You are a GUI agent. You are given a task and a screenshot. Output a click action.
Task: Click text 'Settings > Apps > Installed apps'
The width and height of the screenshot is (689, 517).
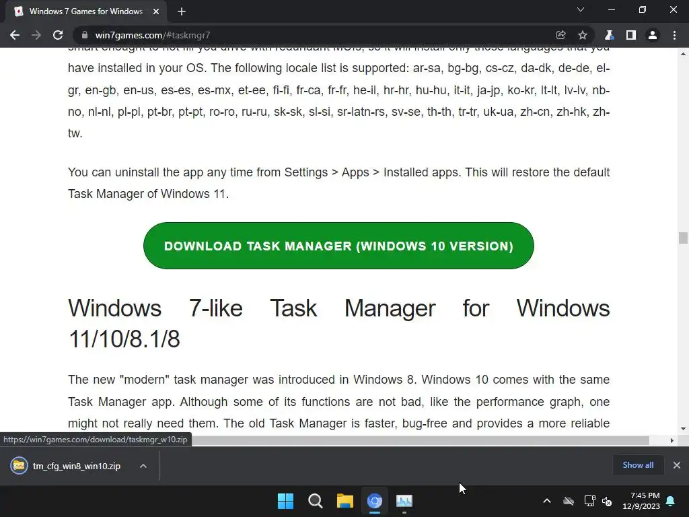tap(371, 172)
